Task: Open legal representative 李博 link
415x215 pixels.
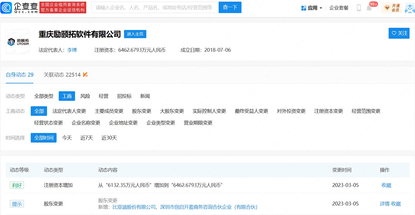Action: point(72,50)
